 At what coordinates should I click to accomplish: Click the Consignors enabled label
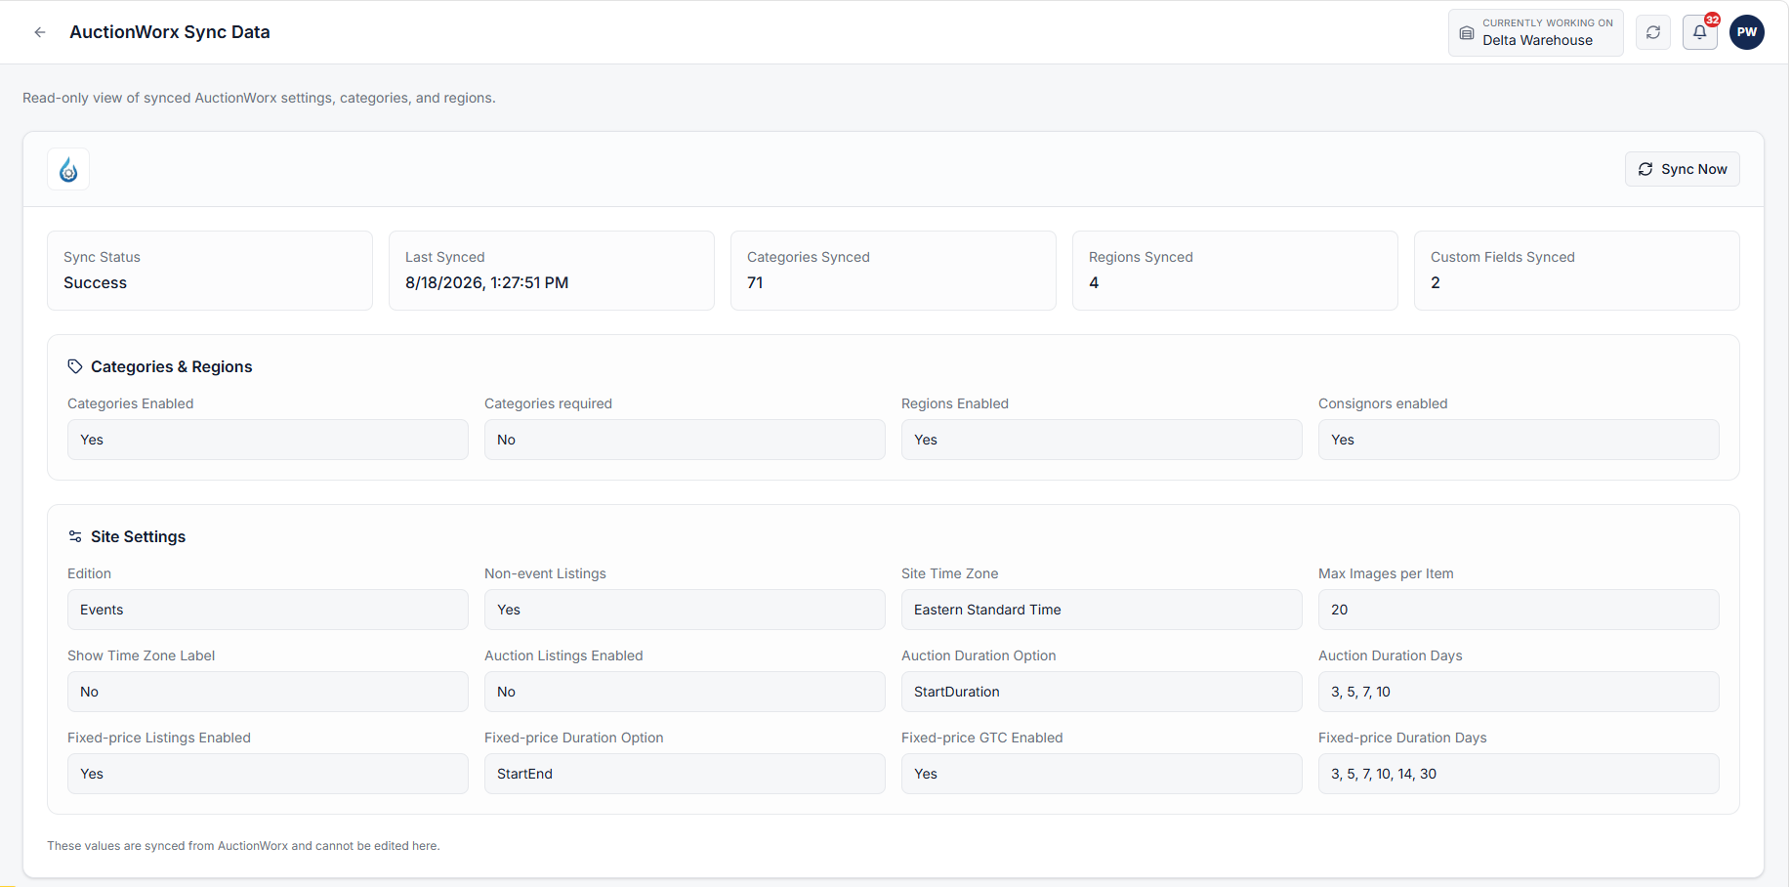click(1383, 403)
